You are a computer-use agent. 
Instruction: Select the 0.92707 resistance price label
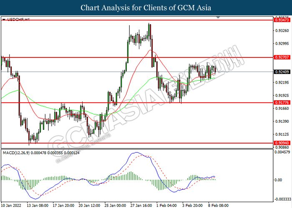click(x=282, y=57)
